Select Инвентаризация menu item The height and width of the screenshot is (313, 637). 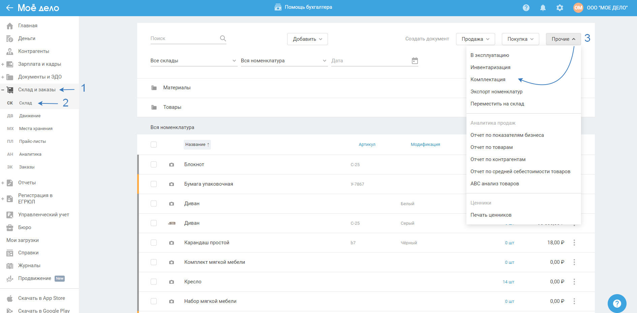[x=490, y=67]
